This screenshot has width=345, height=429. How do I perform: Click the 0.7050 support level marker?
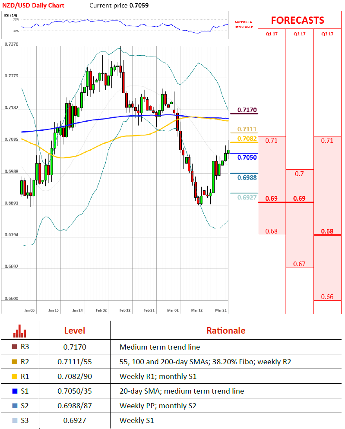point(247,158)
